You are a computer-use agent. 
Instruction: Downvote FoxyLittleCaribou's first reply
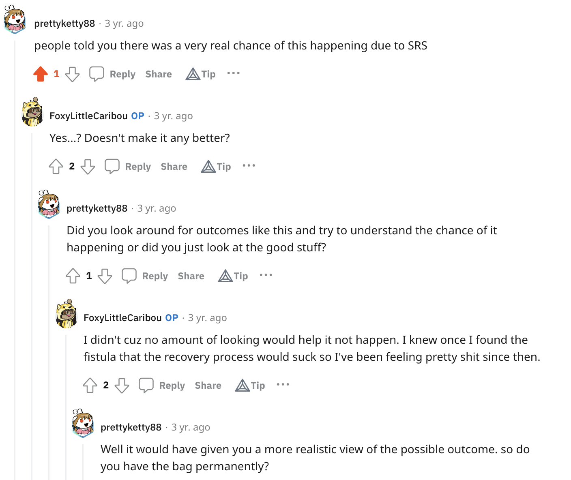[88, 167]
